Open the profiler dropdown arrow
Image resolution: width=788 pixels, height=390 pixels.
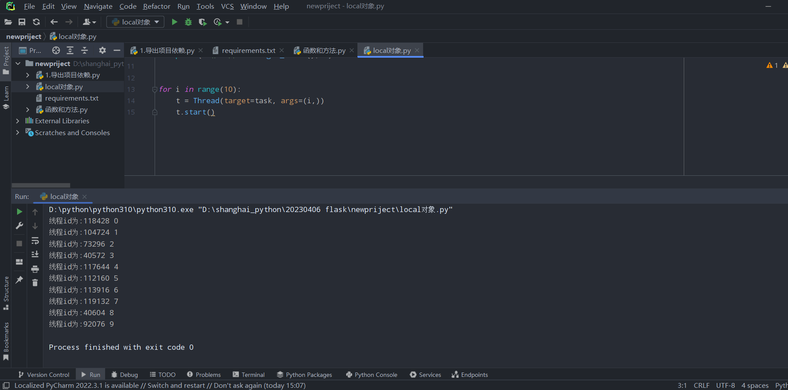coord(227,22)
